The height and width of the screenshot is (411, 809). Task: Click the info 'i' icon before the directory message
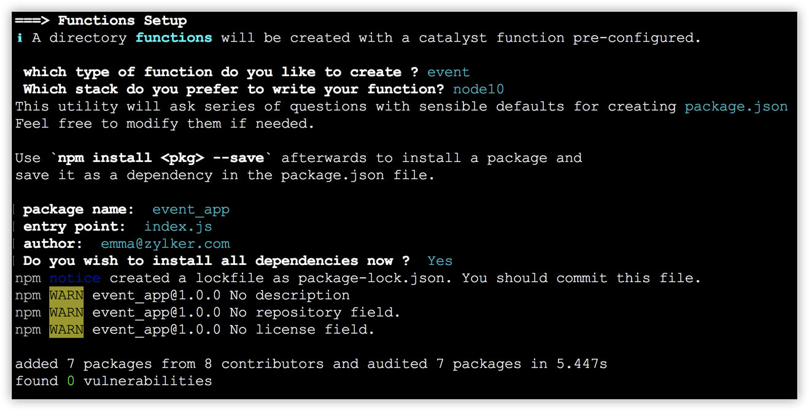(x=20, y=38)
